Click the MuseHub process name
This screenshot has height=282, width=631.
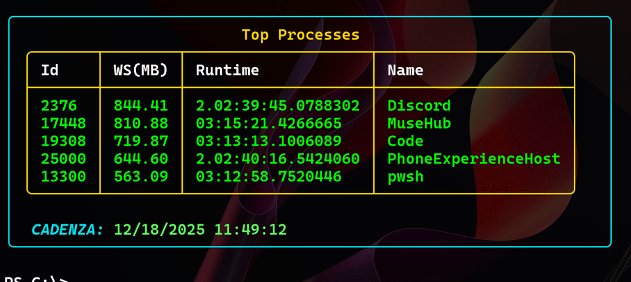coord(419,123)
